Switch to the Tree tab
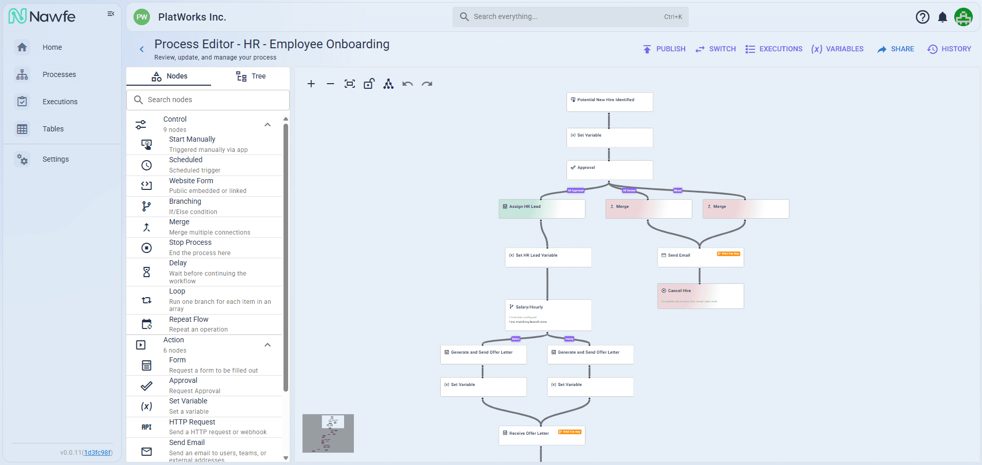The width and height of the screenshot is (982, 465). (x=251, y=76)
